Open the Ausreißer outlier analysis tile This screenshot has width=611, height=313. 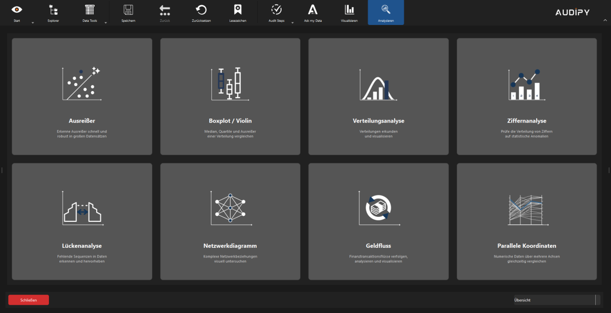82,96
